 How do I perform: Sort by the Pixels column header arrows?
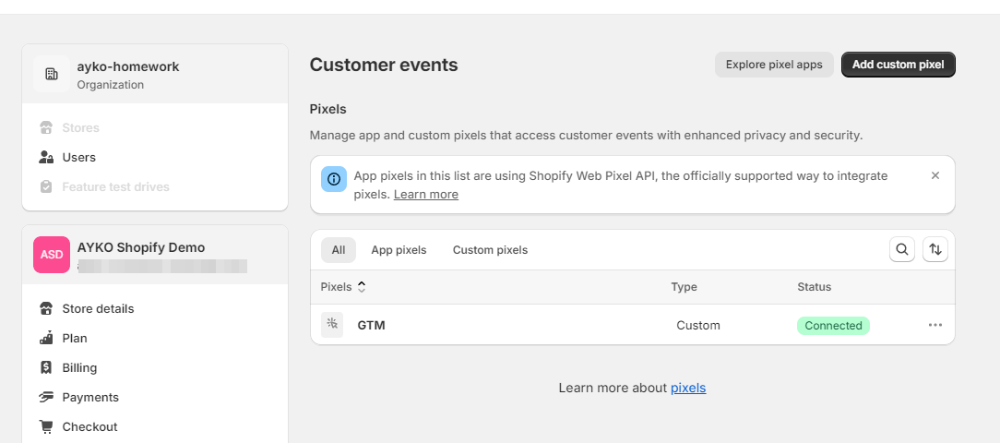pyautogui.click(x=362, y=287)
